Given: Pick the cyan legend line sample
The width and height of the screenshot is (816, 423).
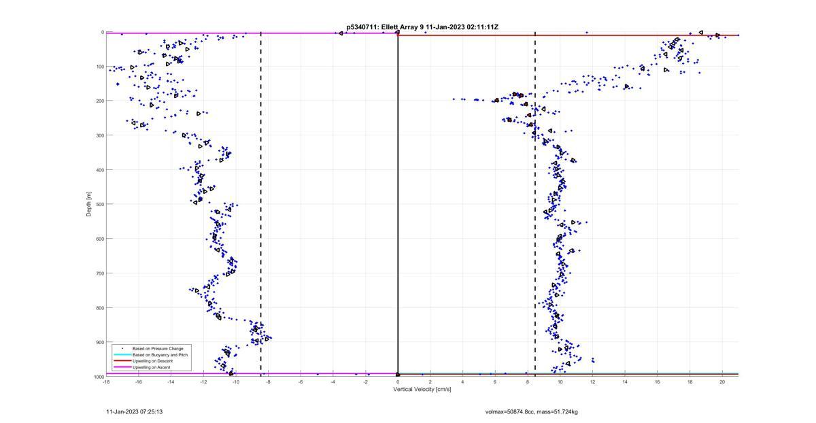Looking at the screenshot, I should [x=122, y=355].
